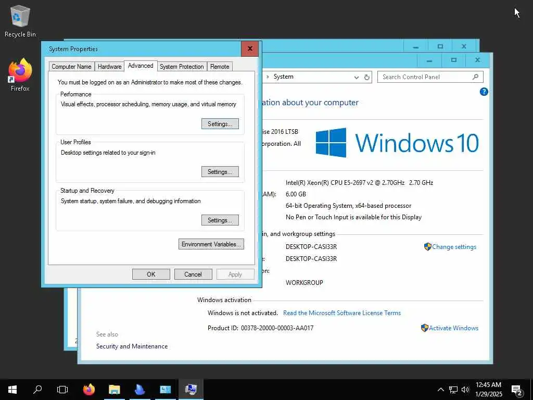
Task: Open Startup and Recovery Settings
Action: click(220, 220)
